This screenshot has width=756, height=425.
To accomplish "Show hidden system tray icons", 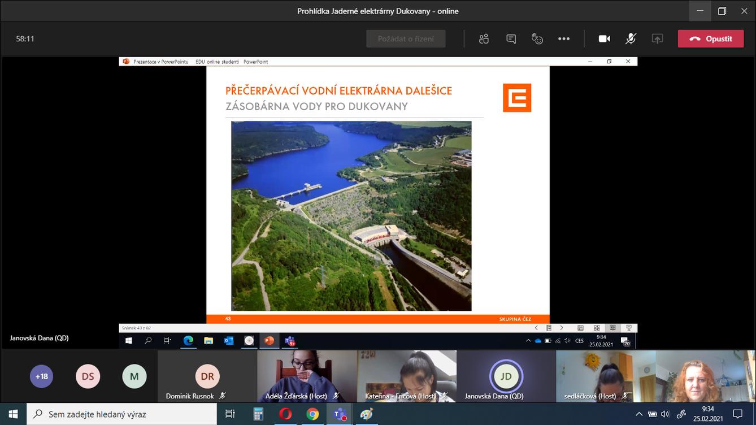I will [639, 414].
